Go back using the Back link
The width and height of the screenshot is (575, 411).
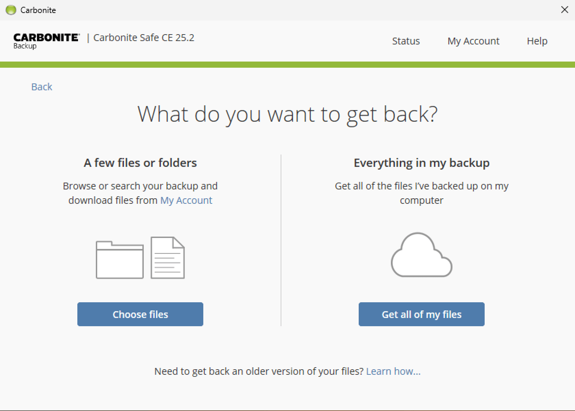(42, 87)
